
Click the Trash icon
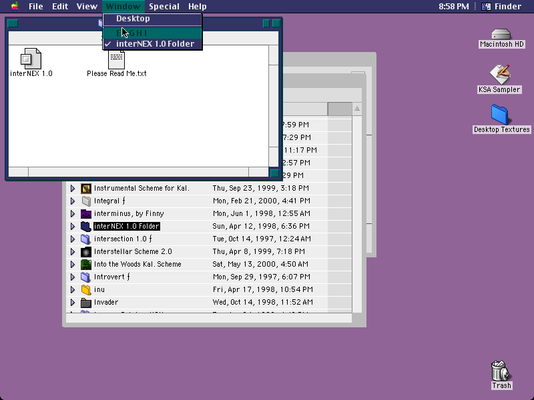tap(500, 371)
